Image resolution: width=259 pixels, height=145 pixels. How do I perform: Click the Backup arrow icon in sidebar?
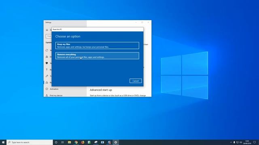tap(47, 70)
